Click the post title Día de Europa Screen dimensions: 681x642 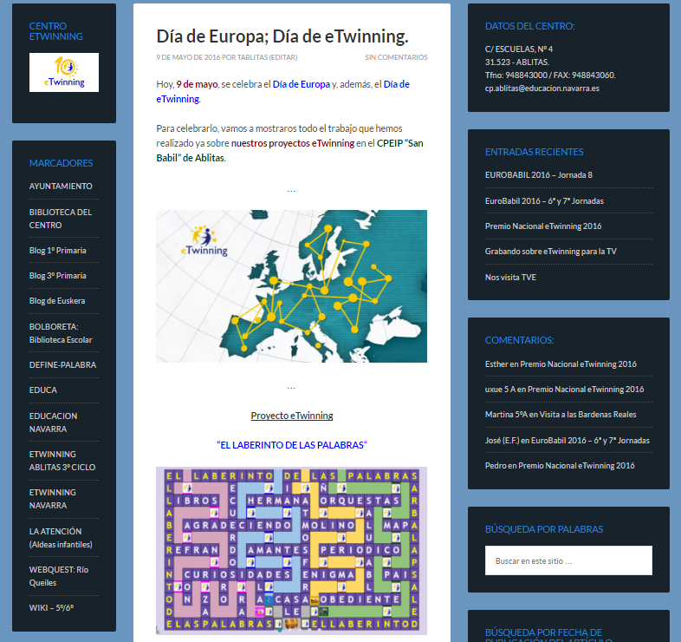(x=282, y=36)
